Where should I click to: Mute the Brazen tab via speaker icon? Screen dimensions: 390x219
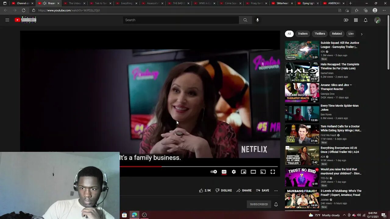pos(44,3)
